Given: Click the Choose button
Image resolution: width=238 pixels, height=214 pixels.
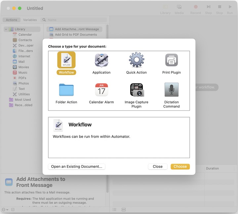Looking at the screenshot, I should (180, 166).
